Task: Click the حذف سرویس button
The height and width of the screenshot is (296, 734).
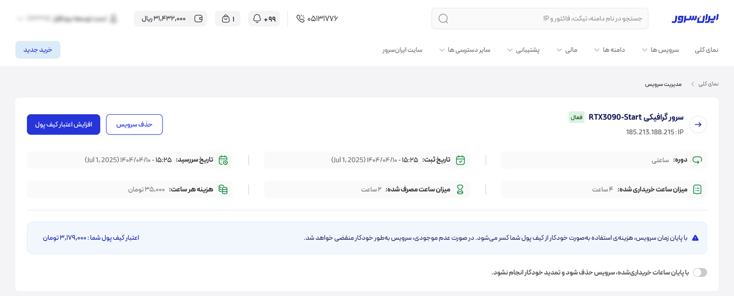Action: 134,125
